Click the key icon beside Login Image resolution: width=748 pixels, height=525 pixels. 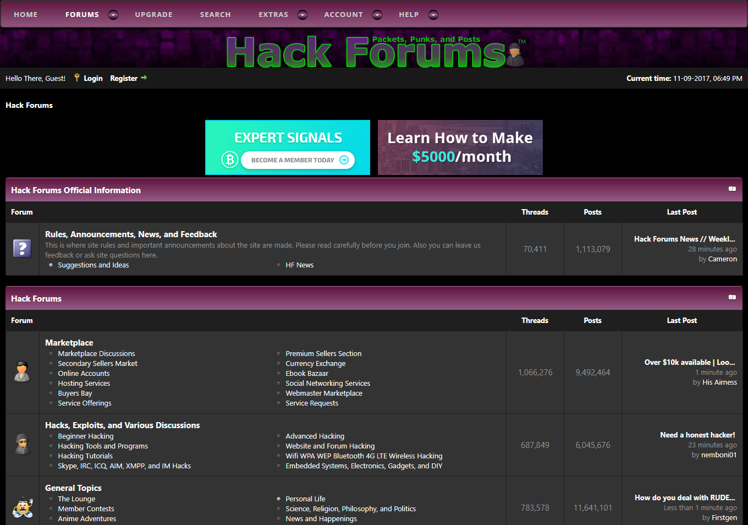77,78
